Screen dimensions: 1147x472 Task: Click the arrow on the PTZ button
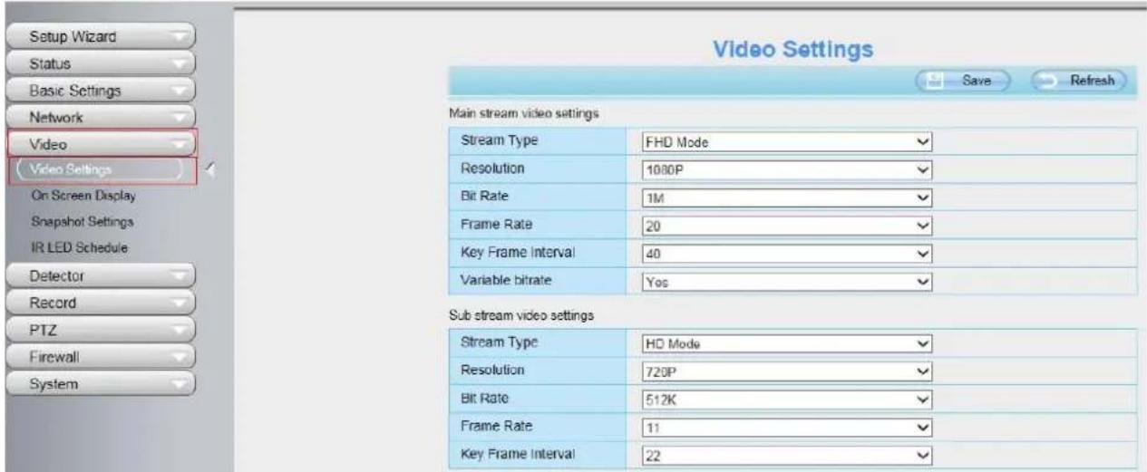pyautogui.click(x=180, y=330)
